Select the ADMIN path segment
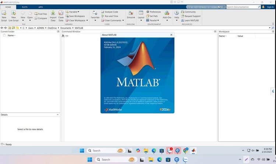Viewport: 276px width, 164px height. coord(40,28)
